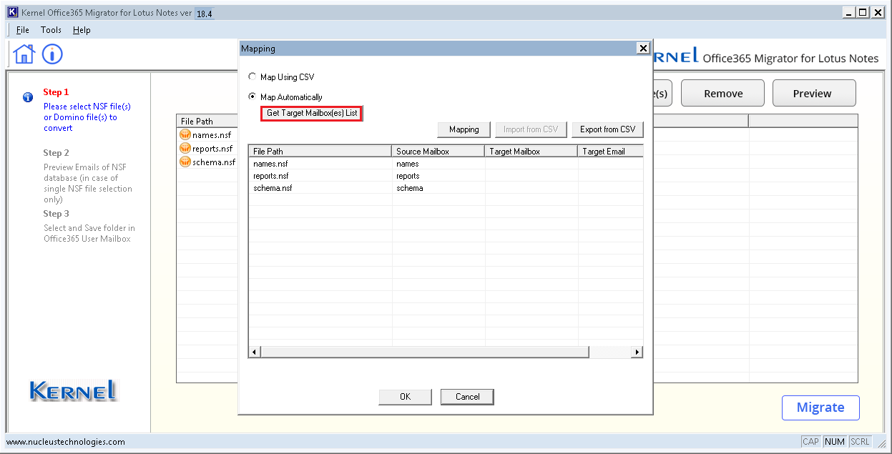Sort by File Path column in Mapping dialog
This screenshot has width=892, height=454.
tap(320, 152)
